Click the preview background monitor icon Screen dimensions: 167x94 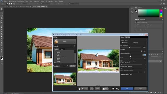(113, 89)
